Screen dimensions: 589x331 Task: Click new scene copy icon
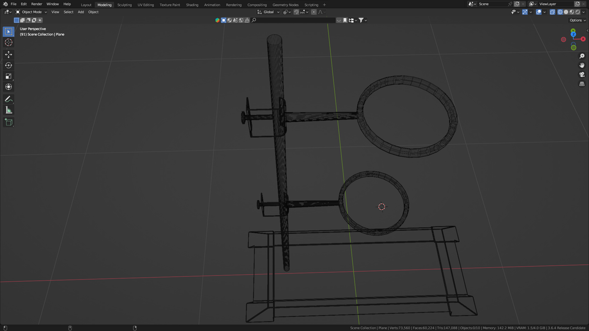click(x=517, y=4)
